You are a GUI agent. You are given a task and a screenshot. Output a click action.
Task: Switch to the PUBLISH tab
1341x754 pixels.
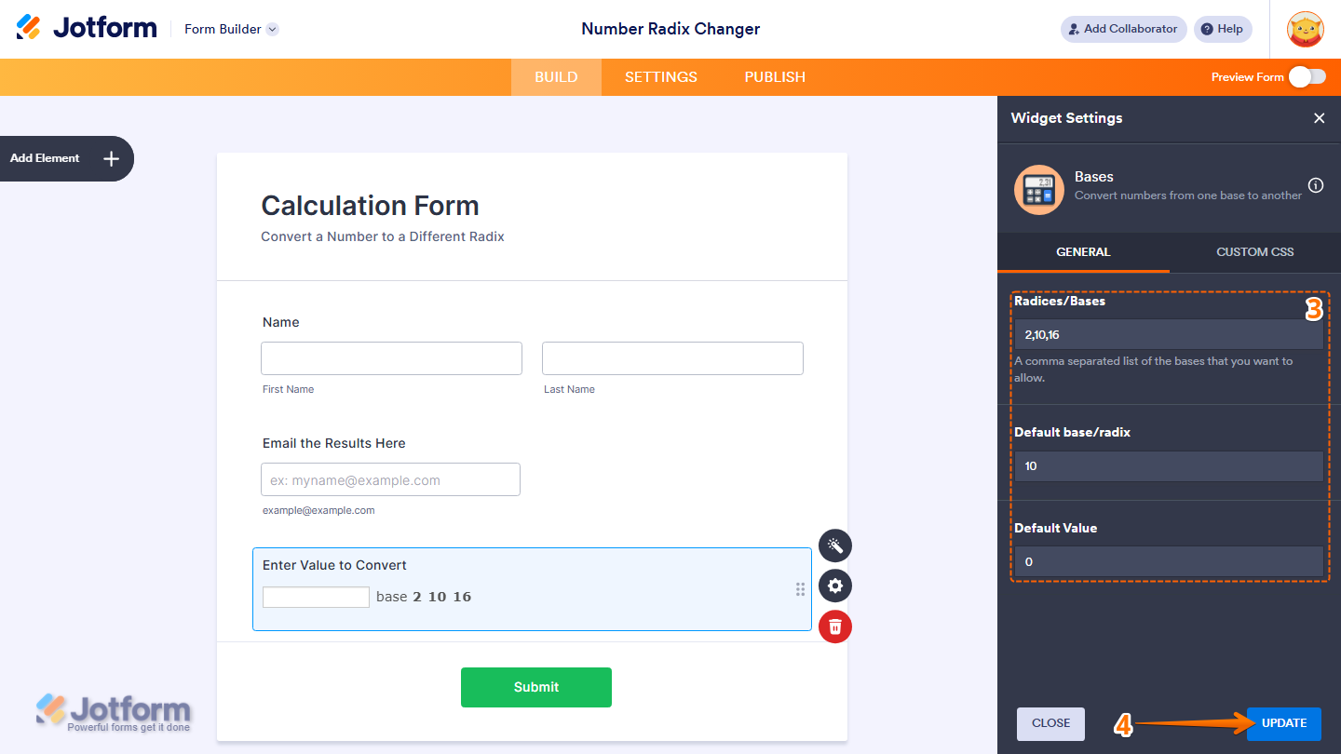coord(774,77)
